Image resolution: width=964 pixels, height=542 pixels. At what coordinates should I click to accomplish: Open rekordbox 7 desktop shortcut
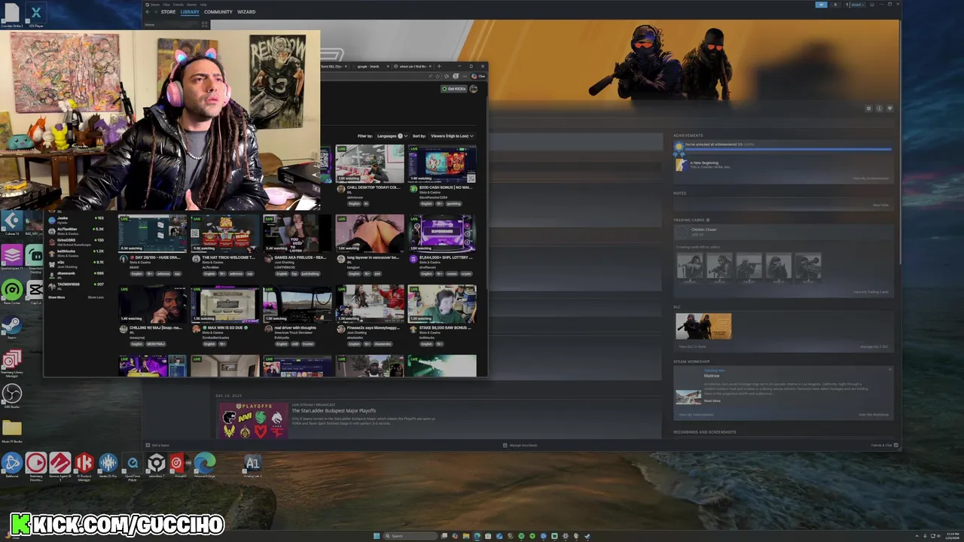pos(156,464)
